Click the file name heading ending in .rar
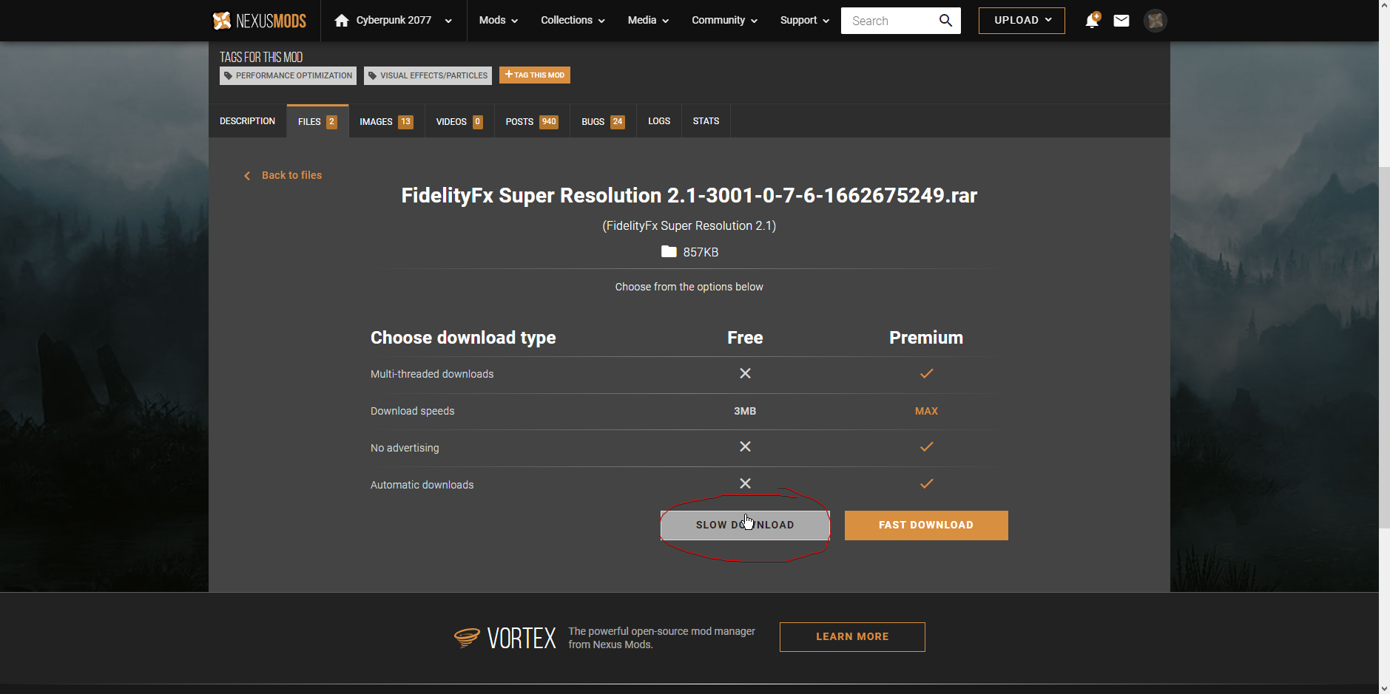Viewport: 1390px width, 694px height. pos(689,195)
